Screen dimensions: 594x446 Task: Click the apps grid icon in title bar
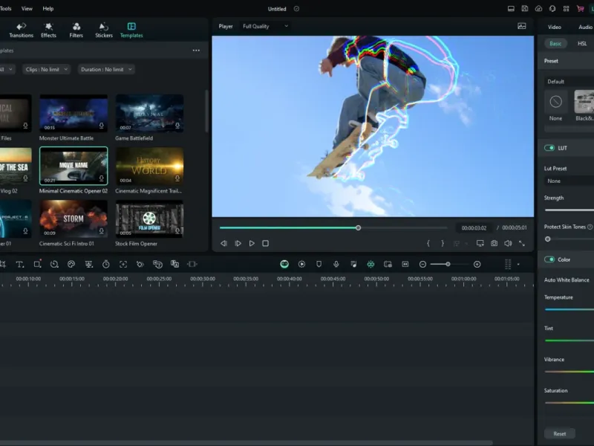(567, 8)
